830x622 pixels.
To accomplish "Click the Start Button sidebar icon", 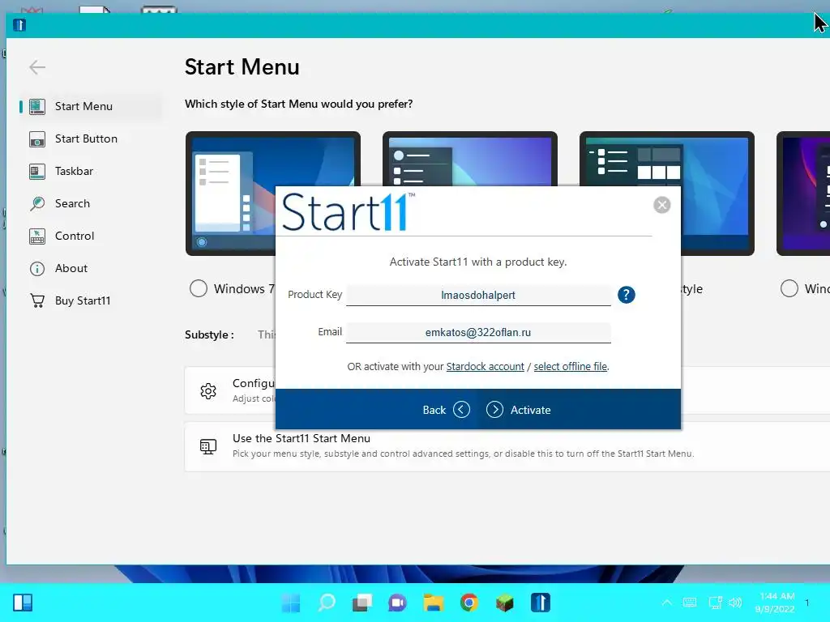I will [37, 139].
